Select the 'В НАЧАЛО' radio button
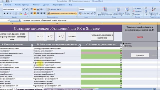Screen dimensions: 160x90 click(x=123, y=43)
